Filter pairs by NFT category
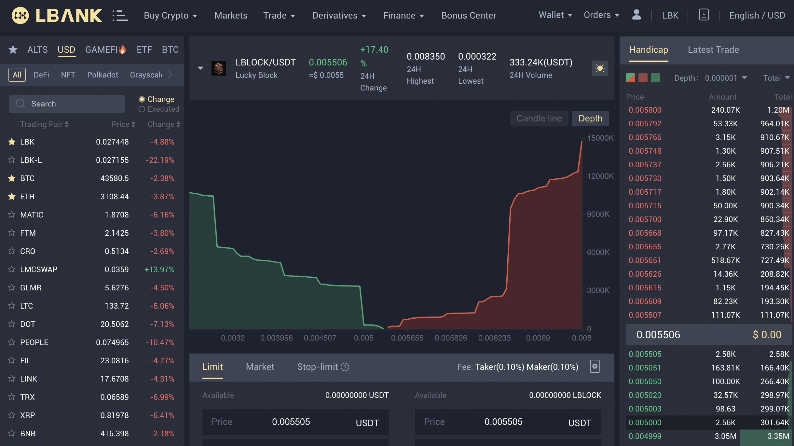794x446 pixels. point(68,75)
